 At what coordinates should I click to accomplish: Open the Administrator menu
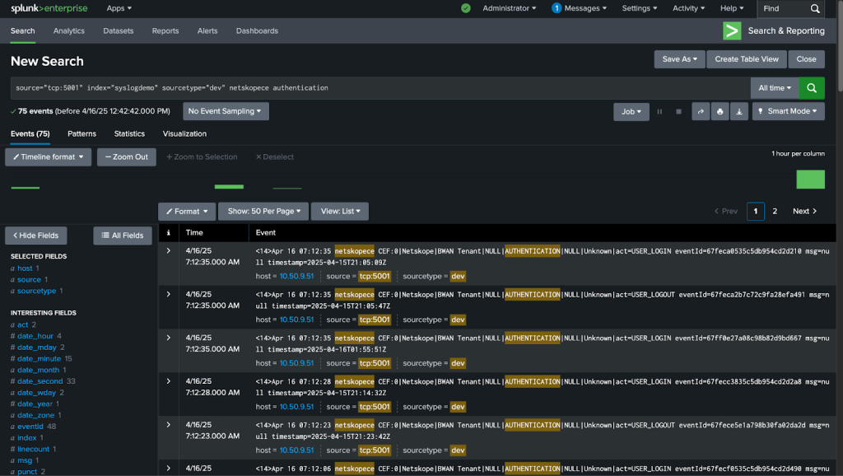pyautogui.click(x=509, y=8)
